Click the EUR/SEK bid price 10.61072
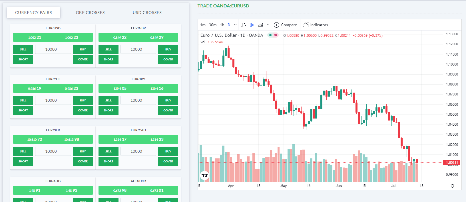 click(35, 139)
